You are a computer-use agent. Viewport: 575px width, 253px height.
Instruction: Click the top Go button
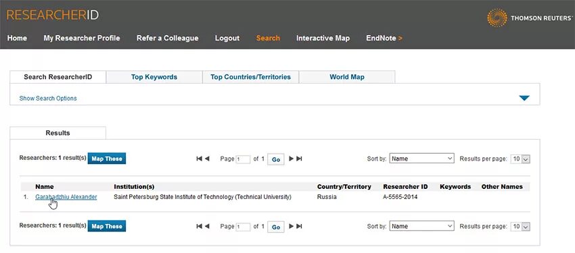coord(276,159)
